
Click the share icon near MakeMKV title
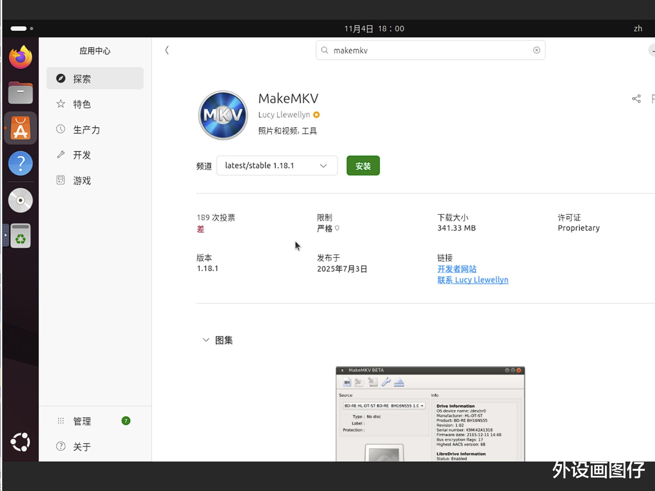tap(636, 99)
